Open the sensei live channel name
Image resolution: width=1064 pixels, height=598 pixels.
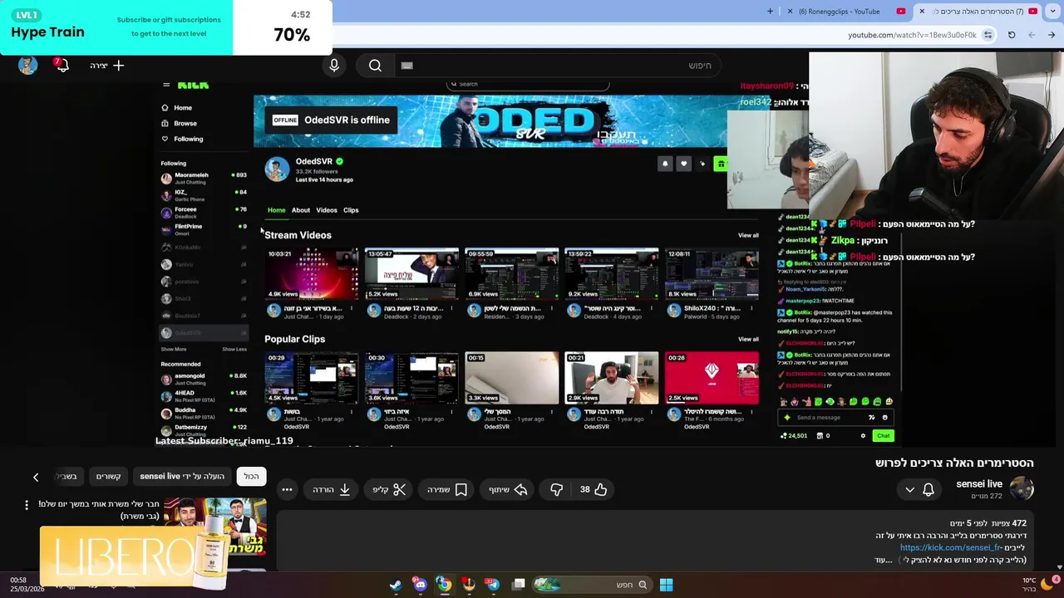(978, 484)
